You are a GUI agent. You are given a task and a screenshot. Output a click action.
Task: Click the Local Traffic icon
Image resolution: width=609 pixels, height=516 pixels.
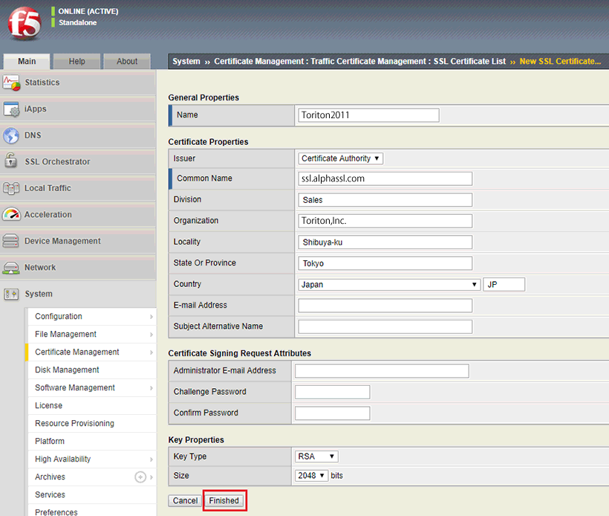pos(11,188)
